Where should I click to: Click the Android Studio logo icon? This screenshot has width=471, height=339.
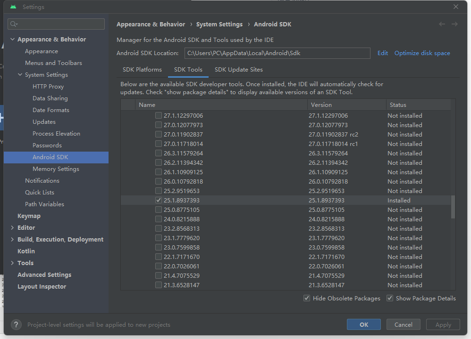pyautogui.click(x=13, y=7)
